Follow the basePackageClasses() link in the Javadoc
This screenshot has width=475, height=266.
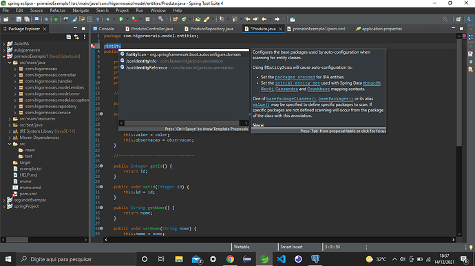291,99
